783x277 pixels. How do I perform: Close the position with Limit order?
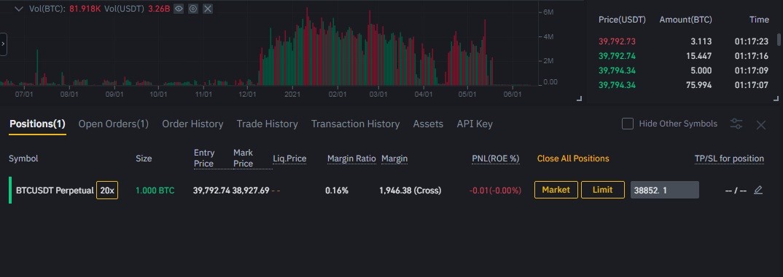click(603, 190)
